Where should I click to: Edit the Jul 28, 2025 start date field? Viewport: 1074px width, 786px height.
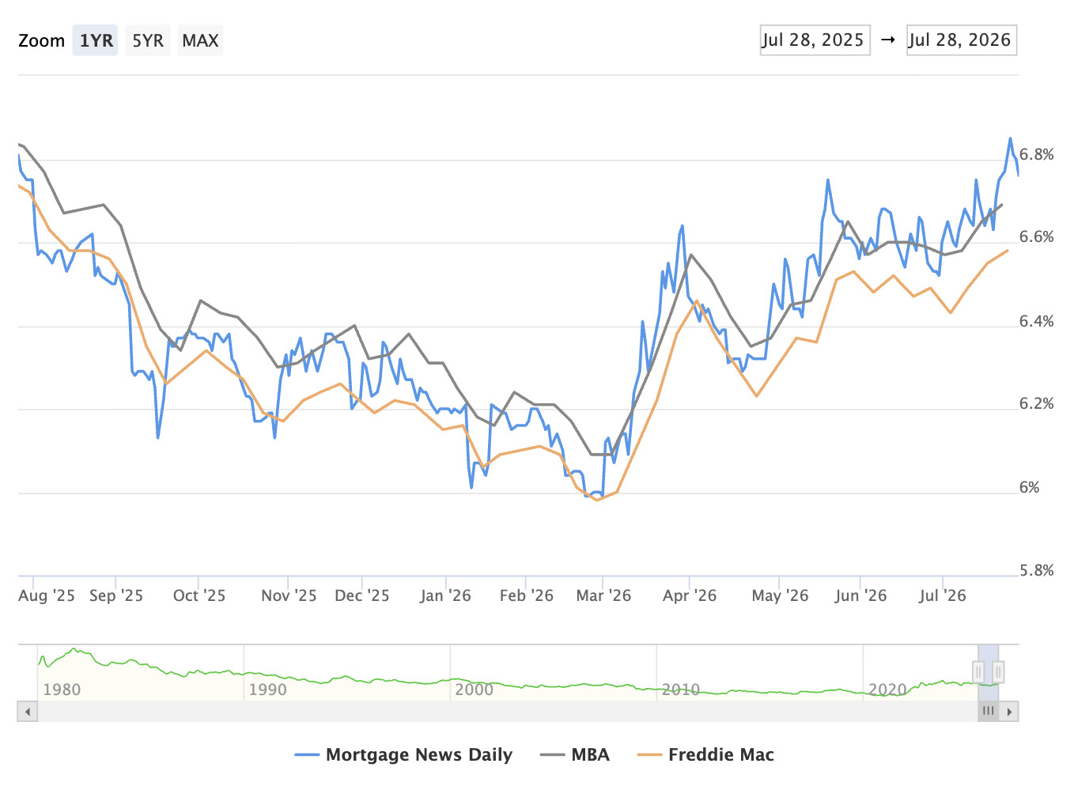815,40
